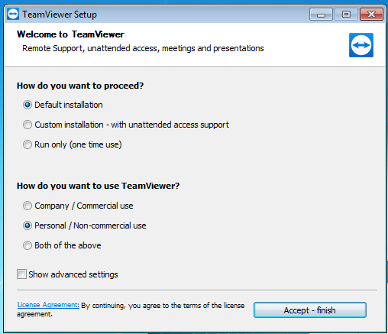Minimize the TeamViewer Setup window

321,15
